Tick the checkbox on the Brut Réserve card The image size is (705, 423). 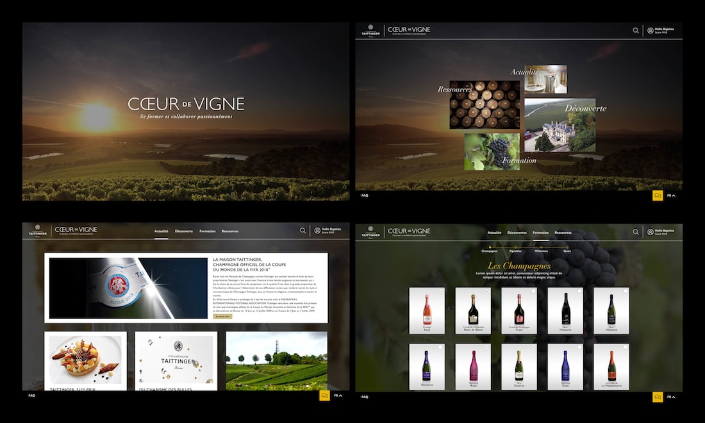point(533,347)
